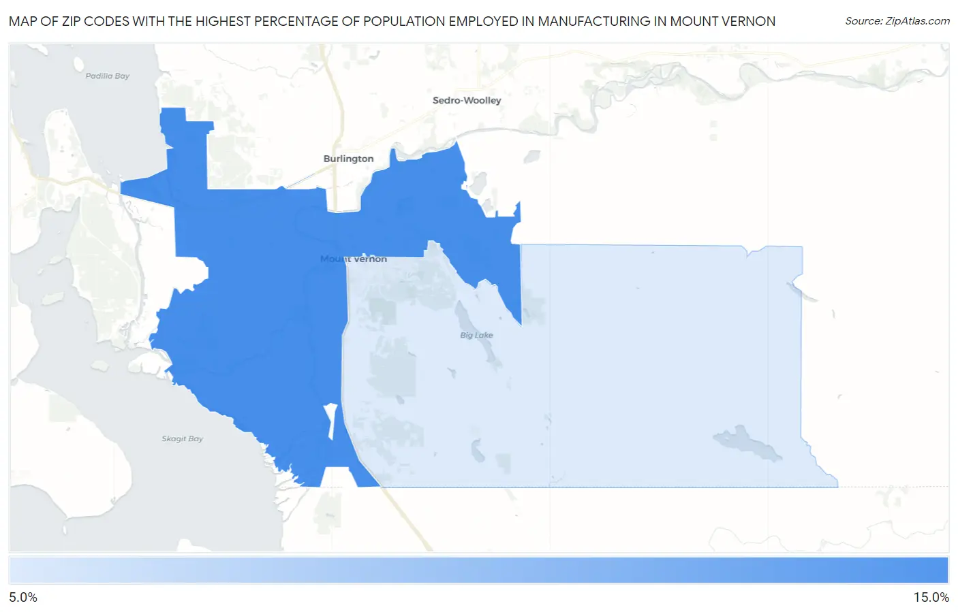Click the 'Source: ZipAtlas.com' credit
This screenshot has height=612, width=958.
click(x=897, y=21)
